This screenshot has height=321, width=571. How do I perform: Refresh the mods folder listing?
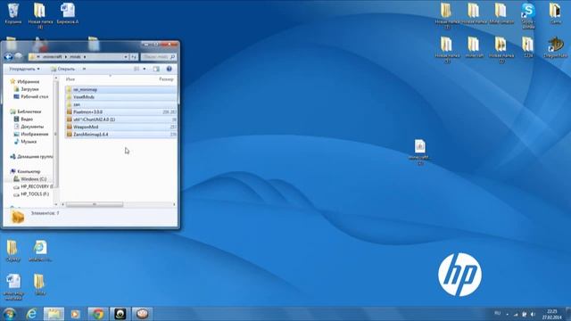click(x=134, y=57)
